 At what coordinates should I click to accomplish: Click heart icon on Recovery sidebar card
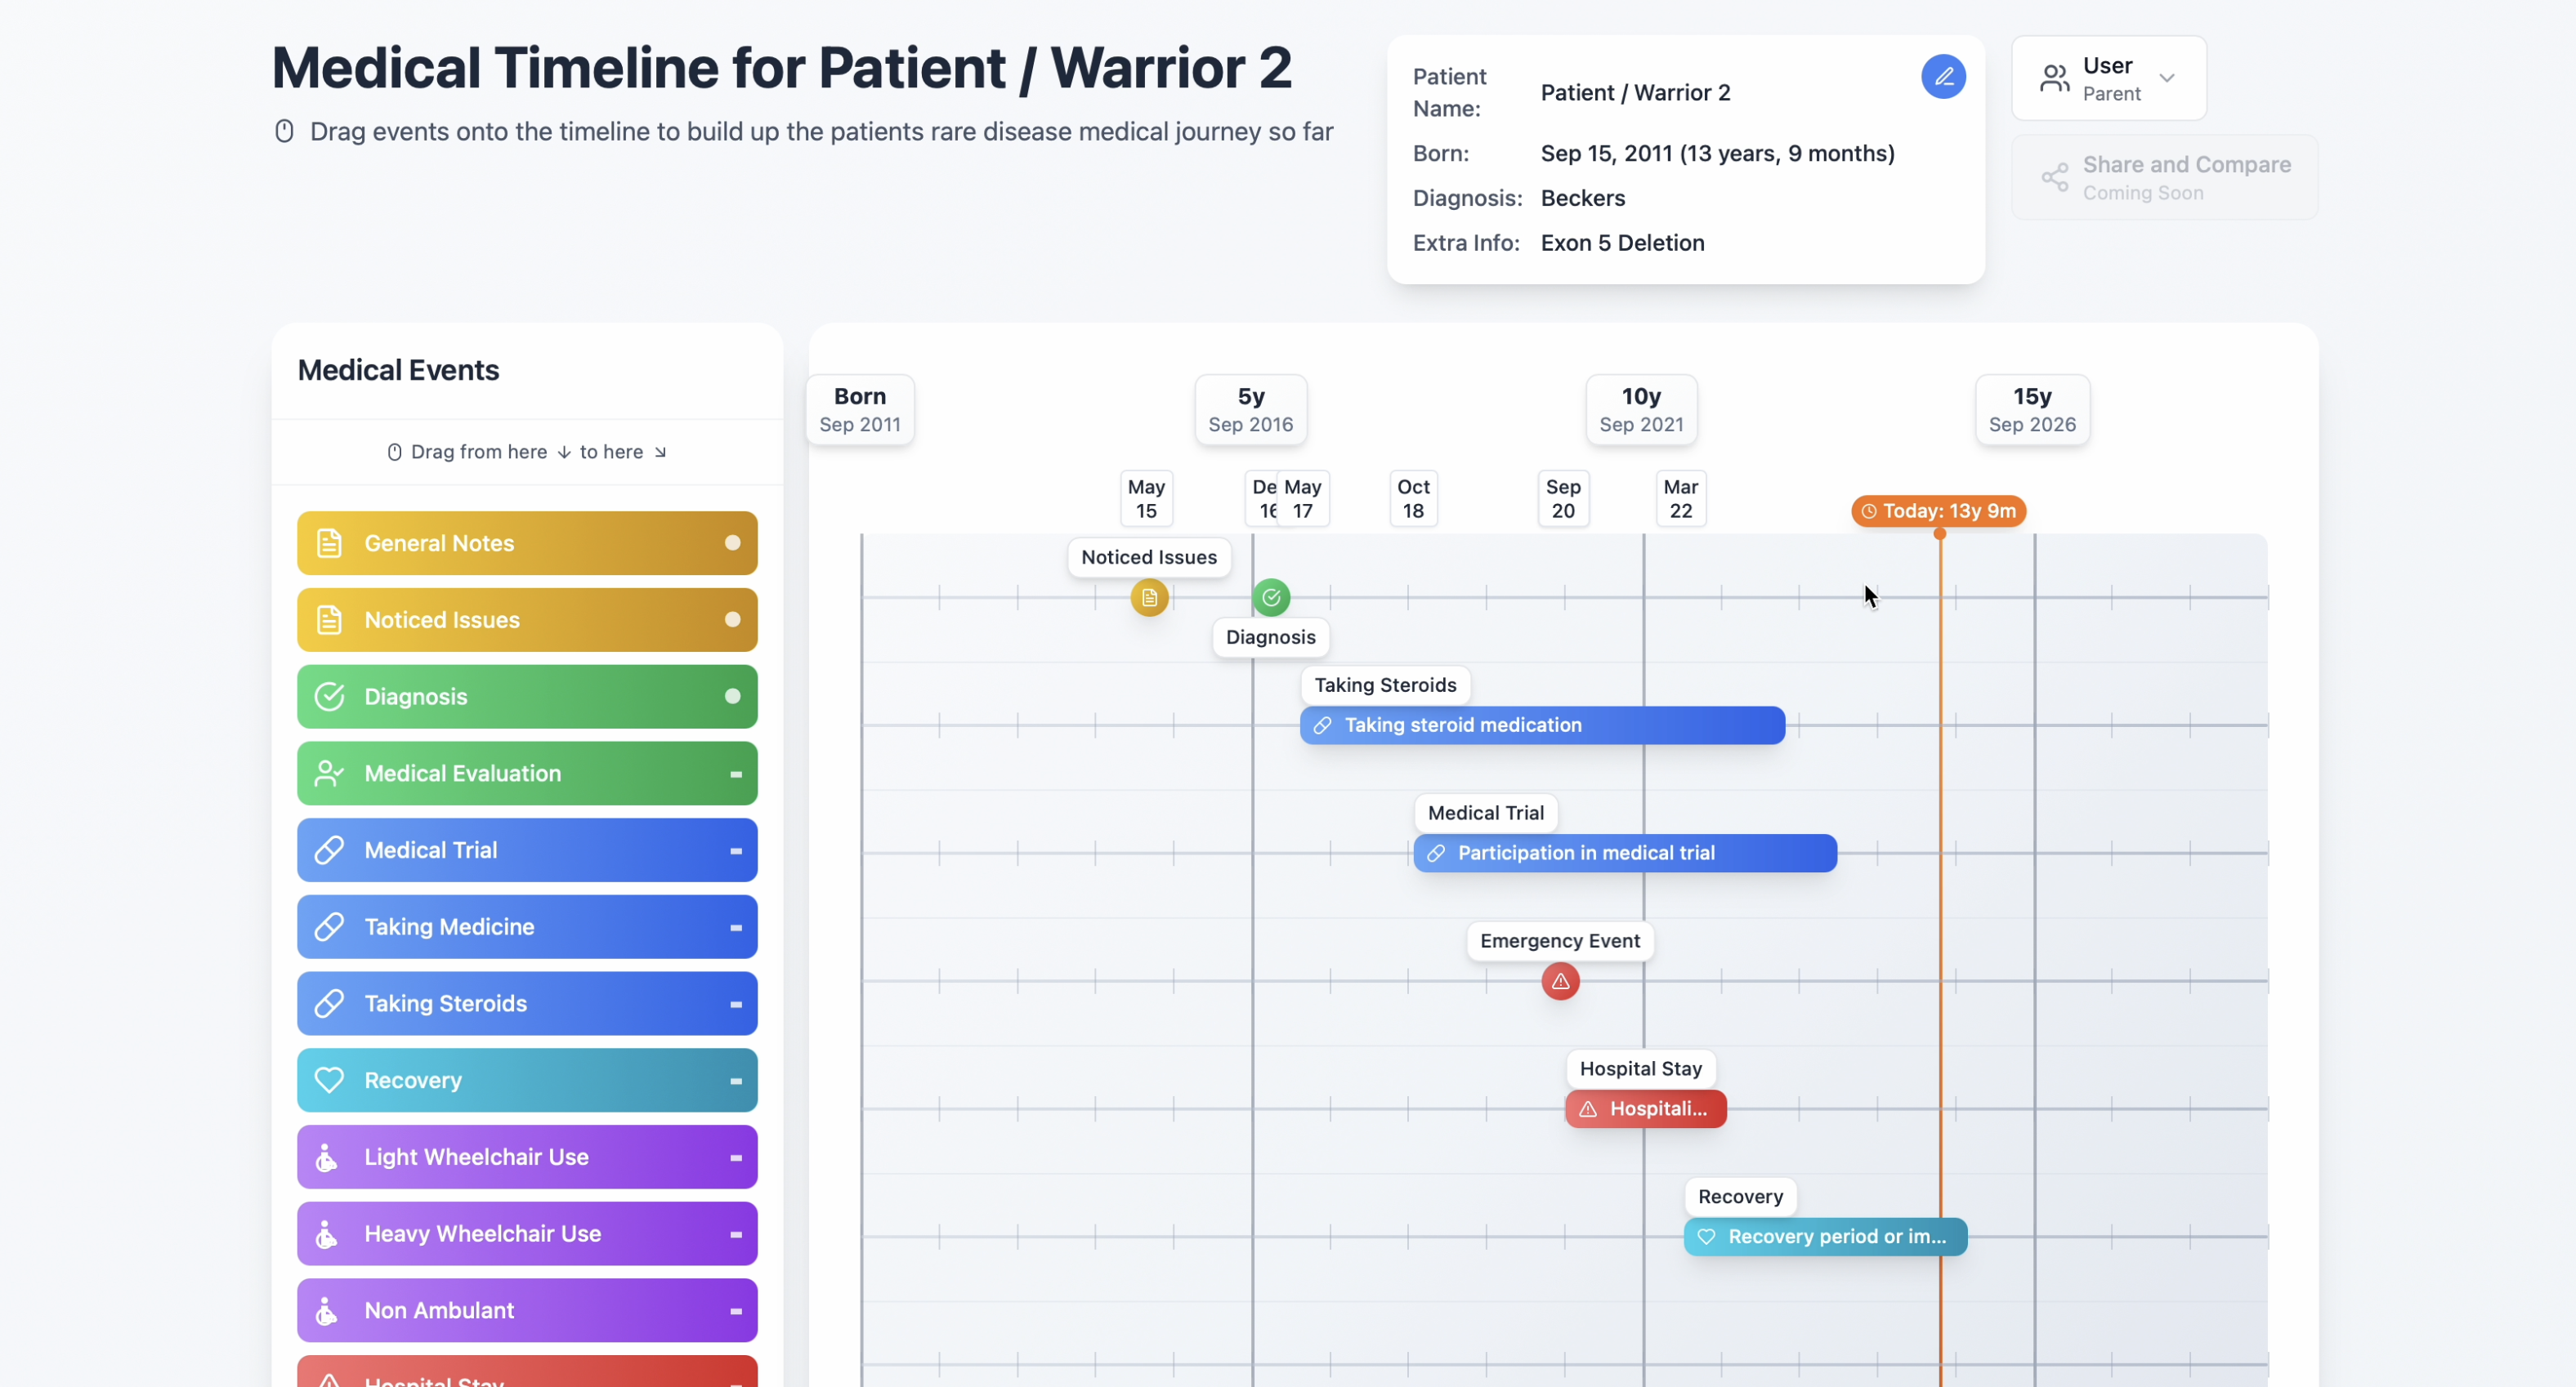pyautogui.click(x=329, y=1080)
